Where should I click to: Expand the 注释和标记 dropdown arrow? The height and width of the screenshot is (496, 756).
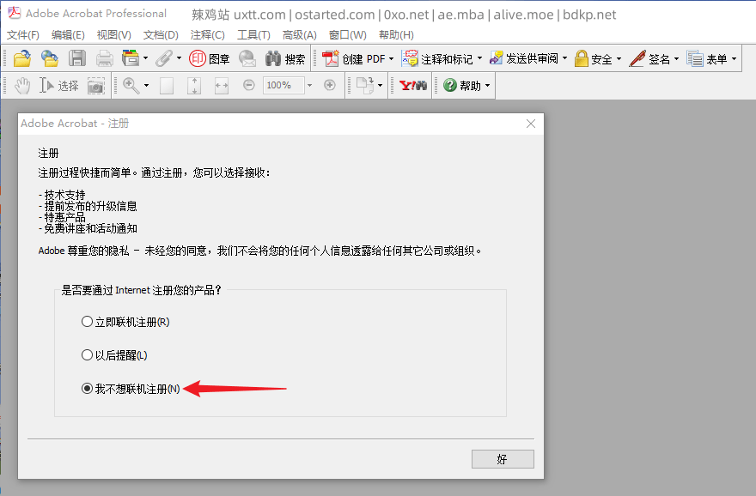479,58
